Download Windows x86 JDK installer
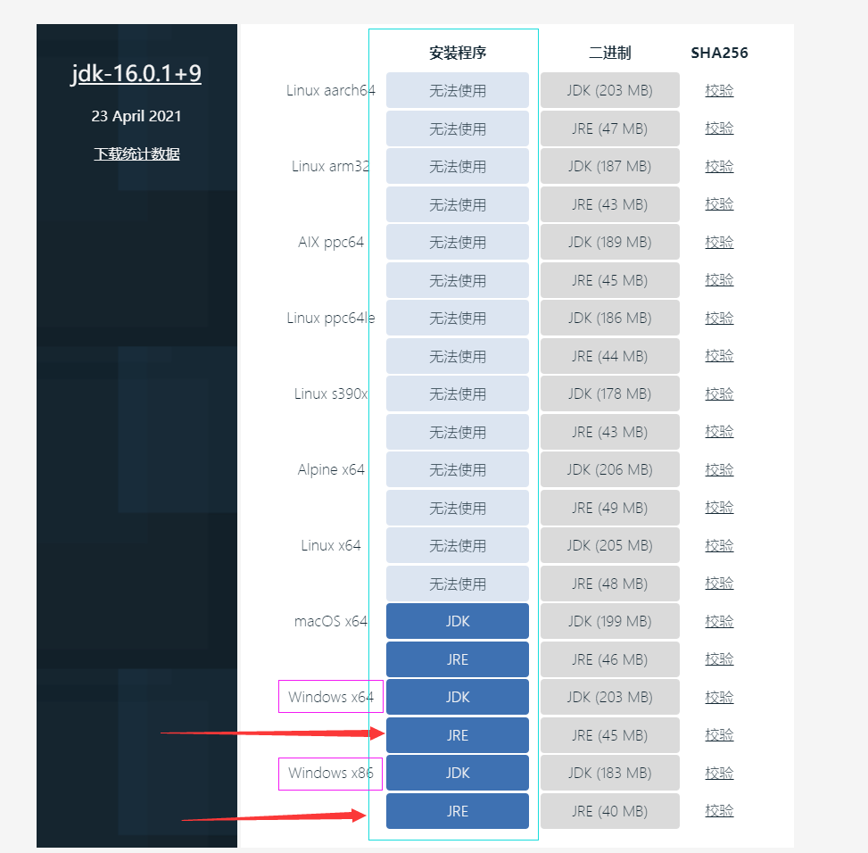 458,773
